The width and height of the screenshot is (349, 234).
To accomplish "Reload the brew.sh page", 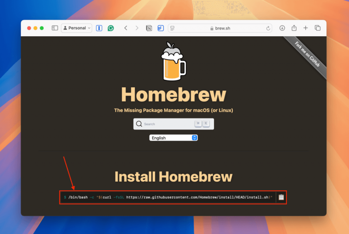I will (x=268, y=28).
